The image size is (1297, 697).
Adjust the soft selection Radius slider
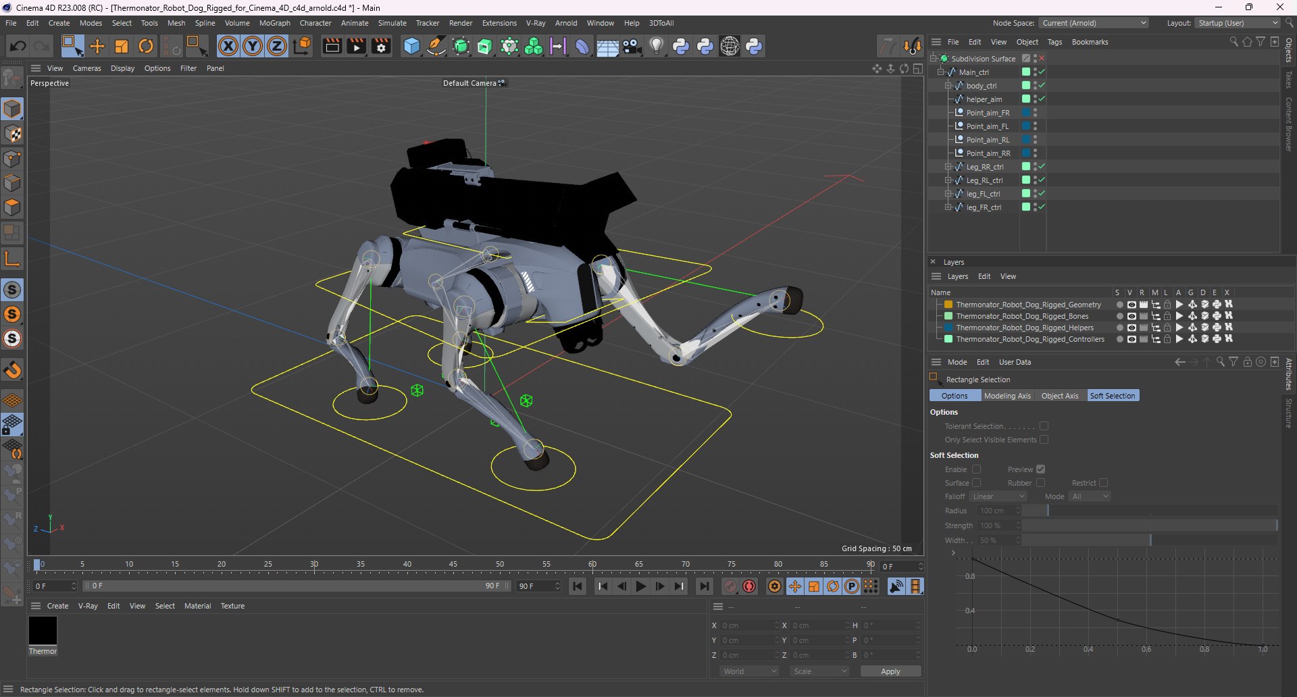tap(1150, 511)
